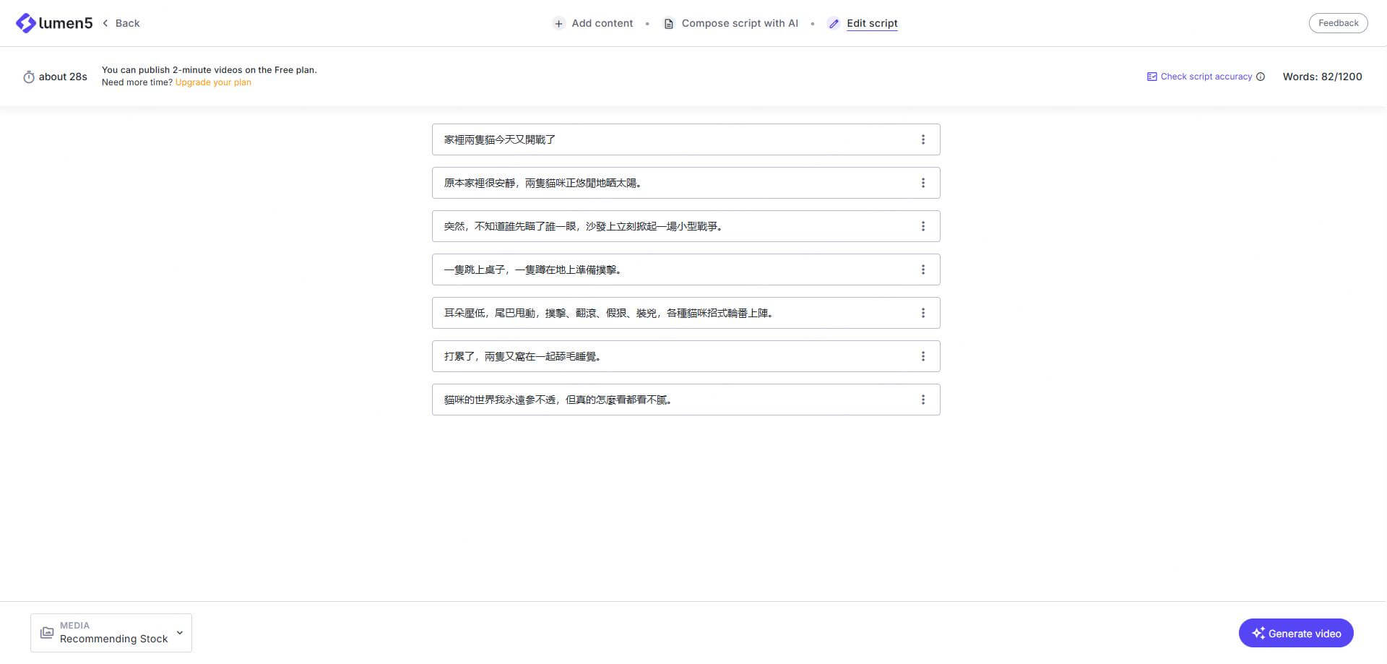Click into the first script sentence to edit

point(650,139)
